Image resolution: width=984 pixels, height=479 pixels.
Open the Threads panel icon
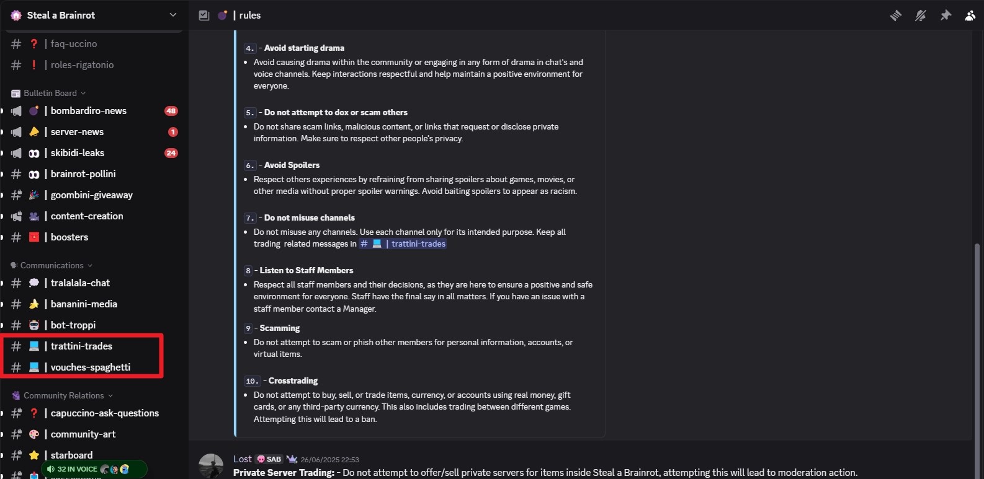point(895,15)
